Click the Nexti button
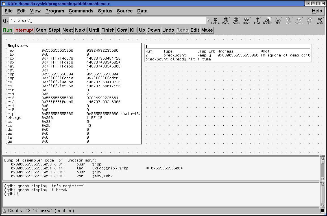This screenshot has width=327, height=216. click(x=81, y=30)
